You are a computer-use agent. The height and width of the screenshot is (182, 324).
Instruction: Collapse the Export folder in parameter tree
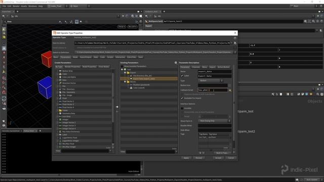pos(125,73)
